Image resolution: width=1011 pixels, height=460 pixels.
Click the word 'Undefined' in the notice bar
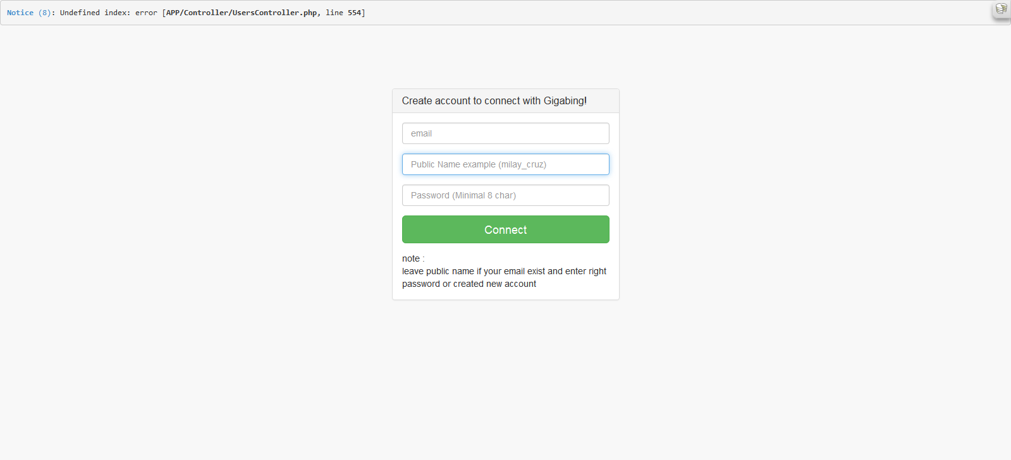click(x=80, y=13)
